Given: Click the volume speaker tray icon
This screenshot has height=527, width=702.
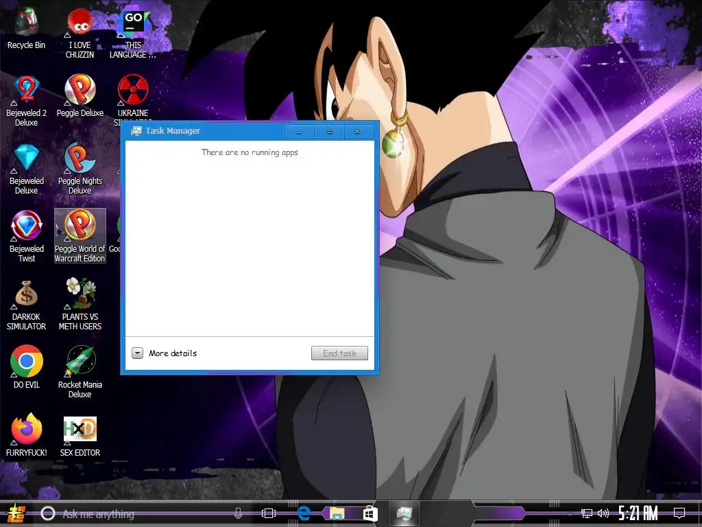Looking at the screenshot, I should pos(603,513).
